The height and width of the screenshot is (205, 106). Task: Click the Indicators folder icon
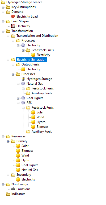[8, 194]
